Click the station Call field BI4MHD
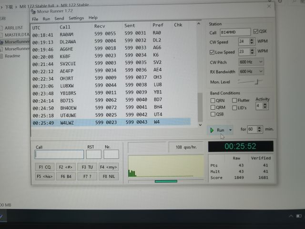The image size is (305, 229). (x=235, y=32)
